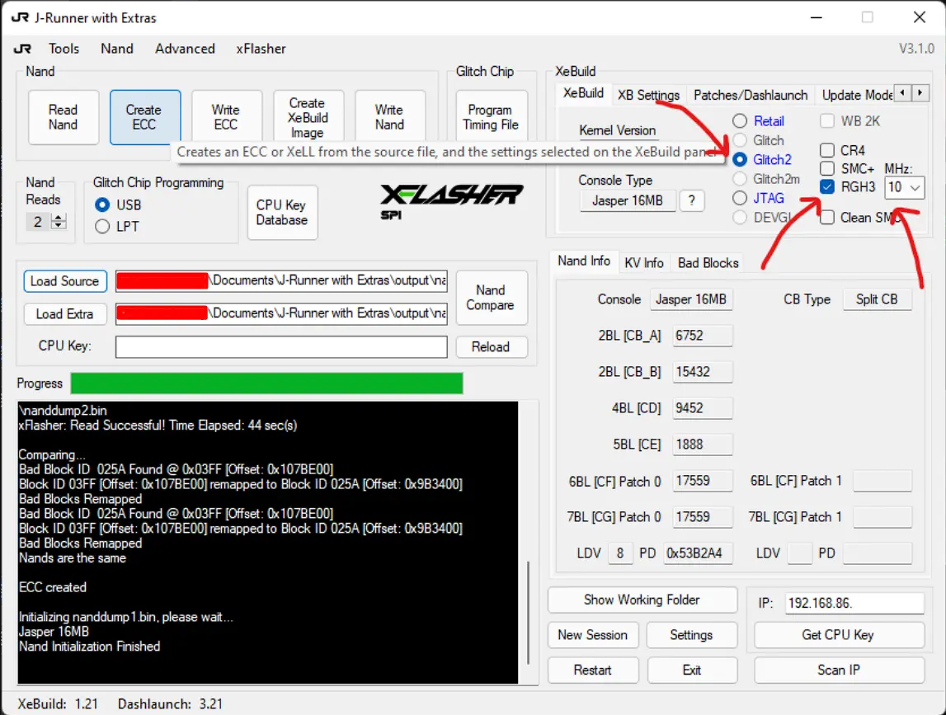Image resolution: width=946 pixels, height=715 pixels.
Task: Open the Settings button
Action: [x=691, y=635]
